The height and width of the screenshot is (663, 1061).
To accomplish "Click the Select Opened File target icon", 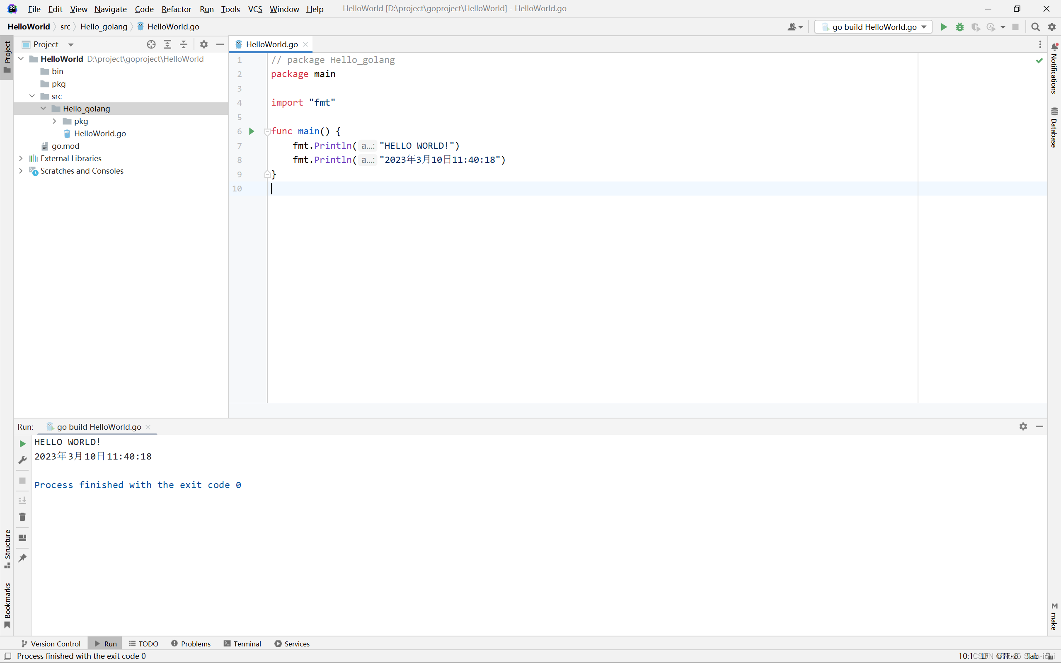I will [x=151, y=44].
